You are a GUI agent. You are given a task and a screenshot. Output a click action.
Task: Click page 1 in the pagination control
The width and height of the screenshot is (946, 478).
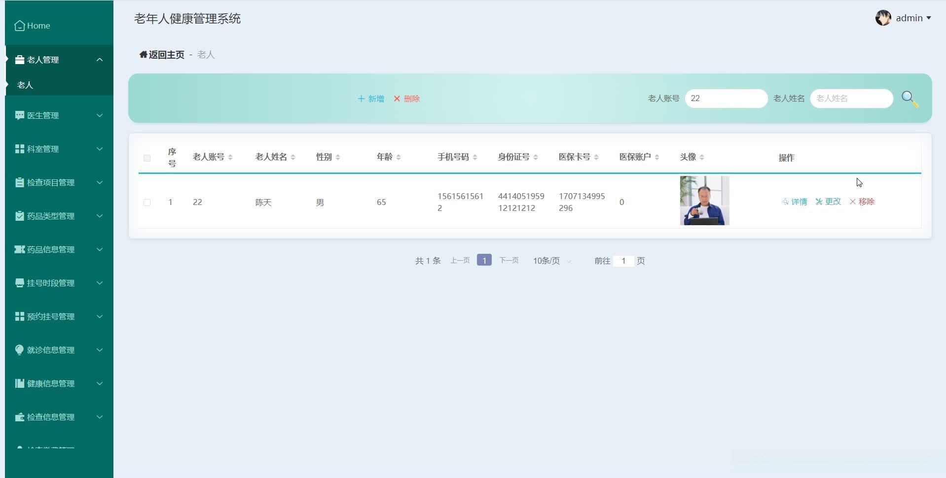(x=484, y=260)
